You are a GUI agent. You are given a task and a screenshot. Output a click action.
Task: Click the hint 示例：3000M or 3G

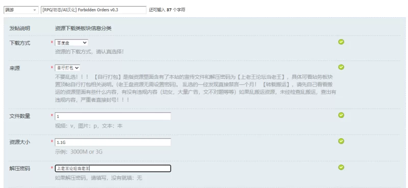(79, 152)
